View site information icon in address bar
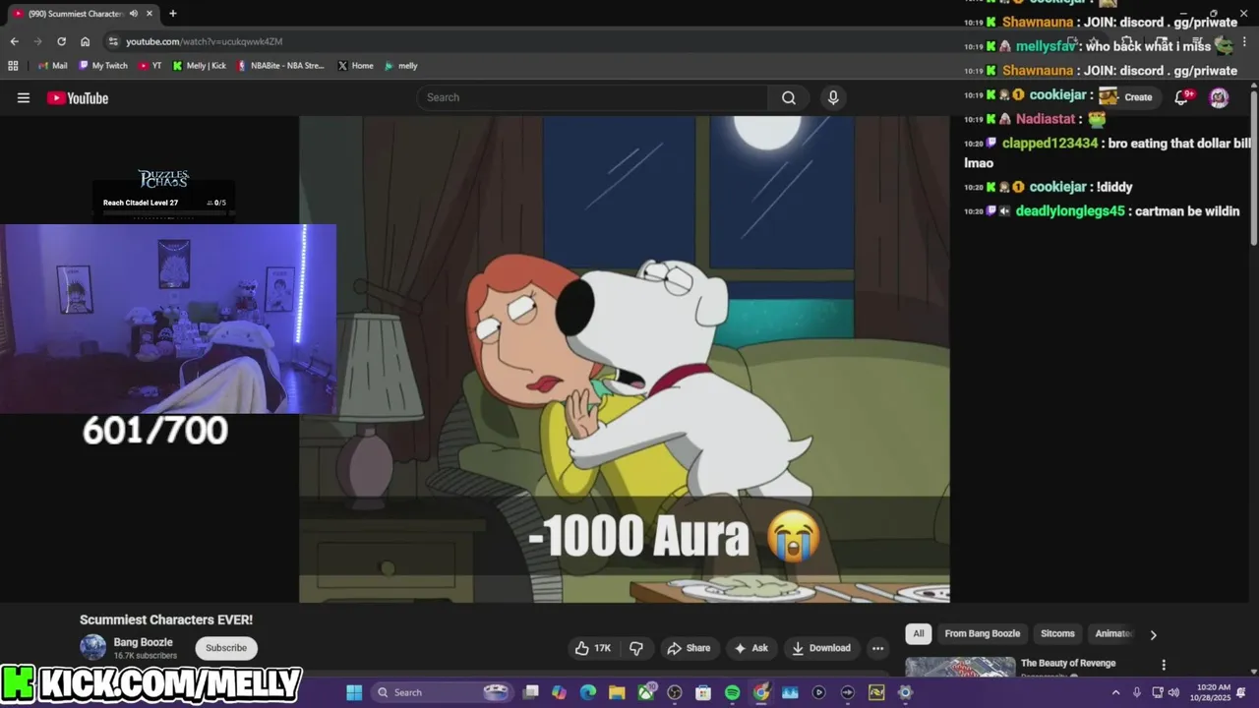The width and height of the screenshot is (1259, 708). pyautogui.click(x=113, y=41)
